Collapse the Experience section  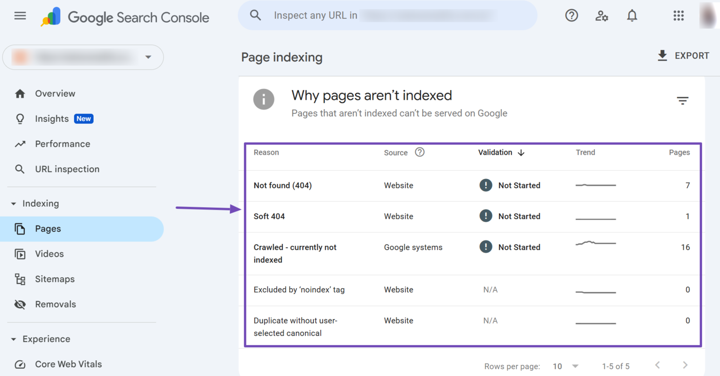(x=14, y=339)
